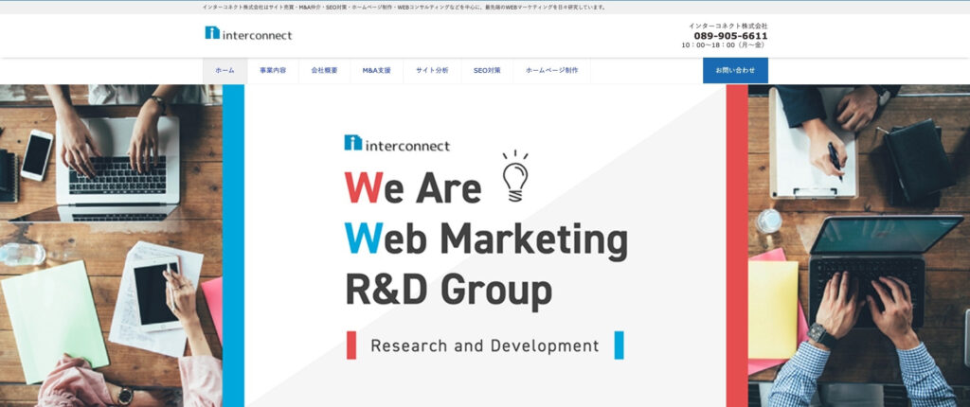Click the lightbulb icon beside We Are
Image resolution: width=970 pixels, height=407 pixels.
(514, 176)
